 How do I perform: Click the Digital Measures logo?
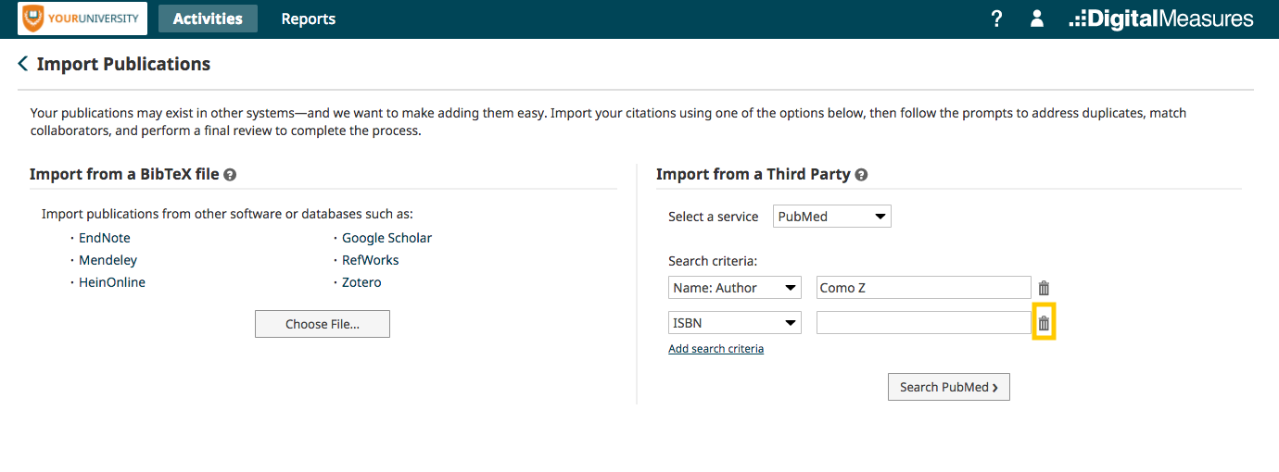coord(1161,19)
